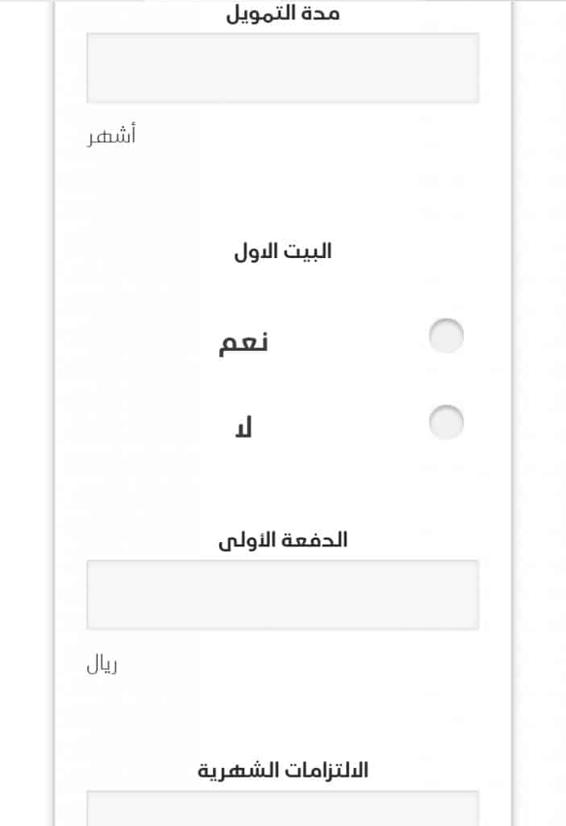
Task: Place cursor in monthly obligations box
Action: tap(283, 808)
